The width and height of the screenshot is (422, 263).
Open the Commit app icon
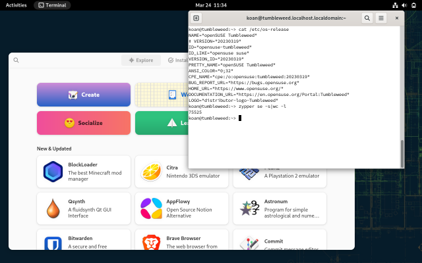pos(249,244)
